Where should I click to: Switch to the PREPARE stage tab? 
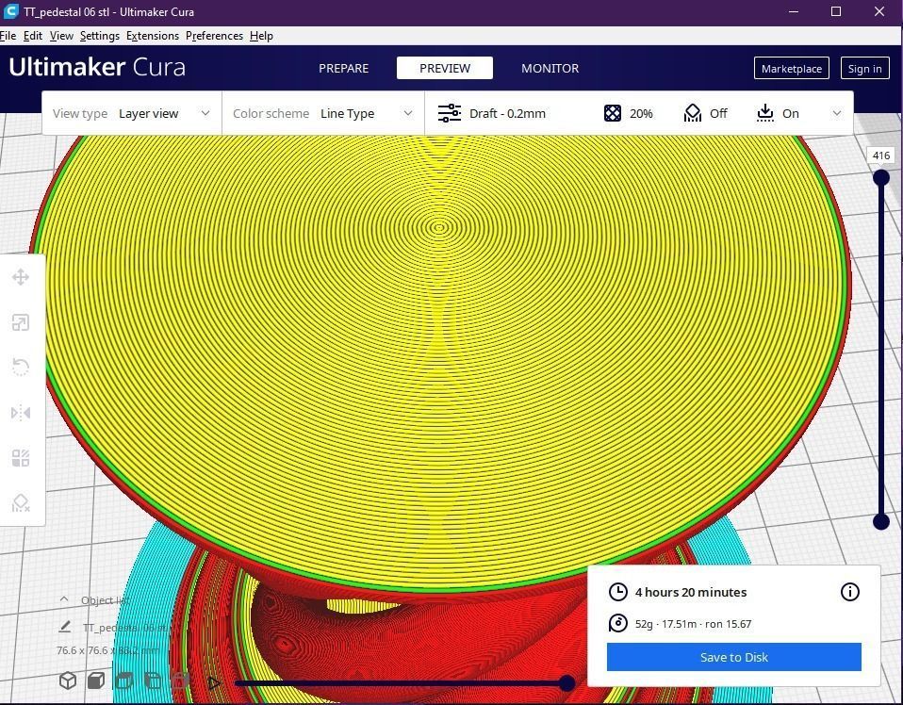point(344,68)
